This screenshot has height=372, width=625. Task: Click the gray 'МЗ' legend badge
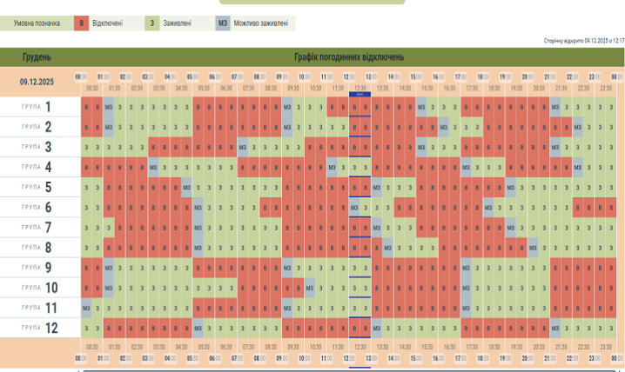click(223, 23)
